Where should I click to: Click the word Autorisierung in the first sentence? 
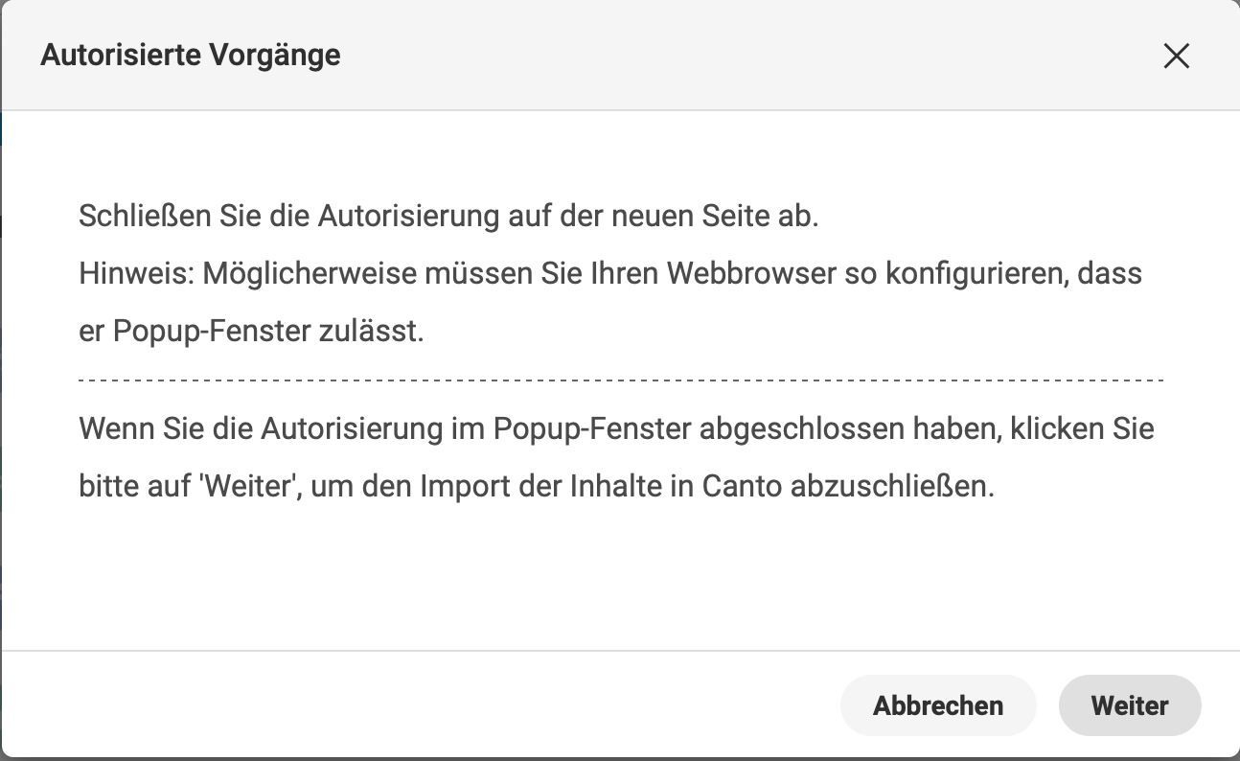click(x=408, y=216)
